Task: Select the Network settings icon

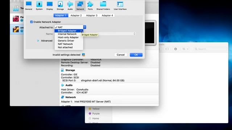Action: pyautogui.click(x=80, y=6)
